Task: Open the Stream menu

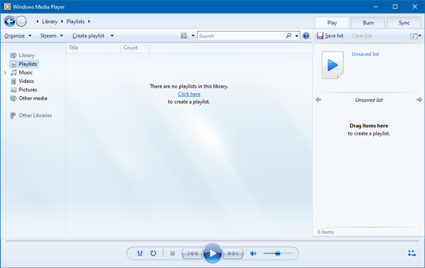Action: [52, 36]
